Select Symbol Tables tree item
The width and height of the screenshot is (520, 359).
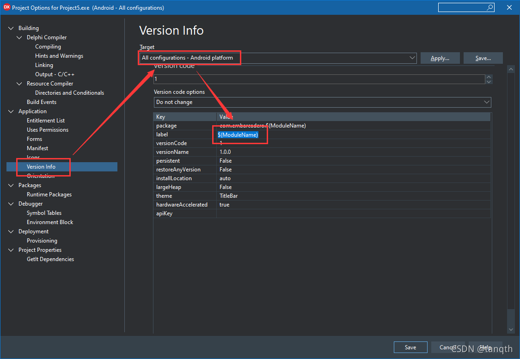click(44, 213)
